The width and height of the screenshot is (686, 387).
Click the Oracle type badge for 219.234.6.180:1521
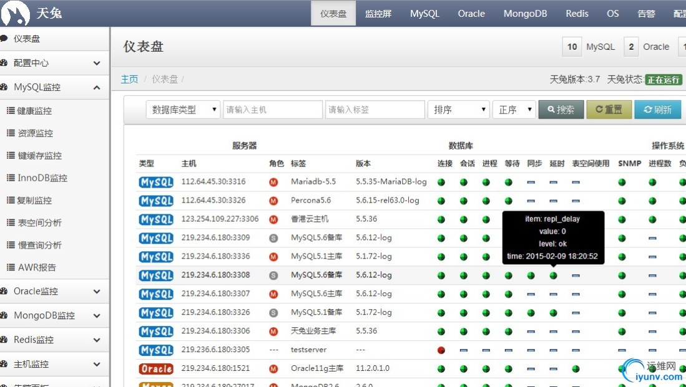[156, 369]
